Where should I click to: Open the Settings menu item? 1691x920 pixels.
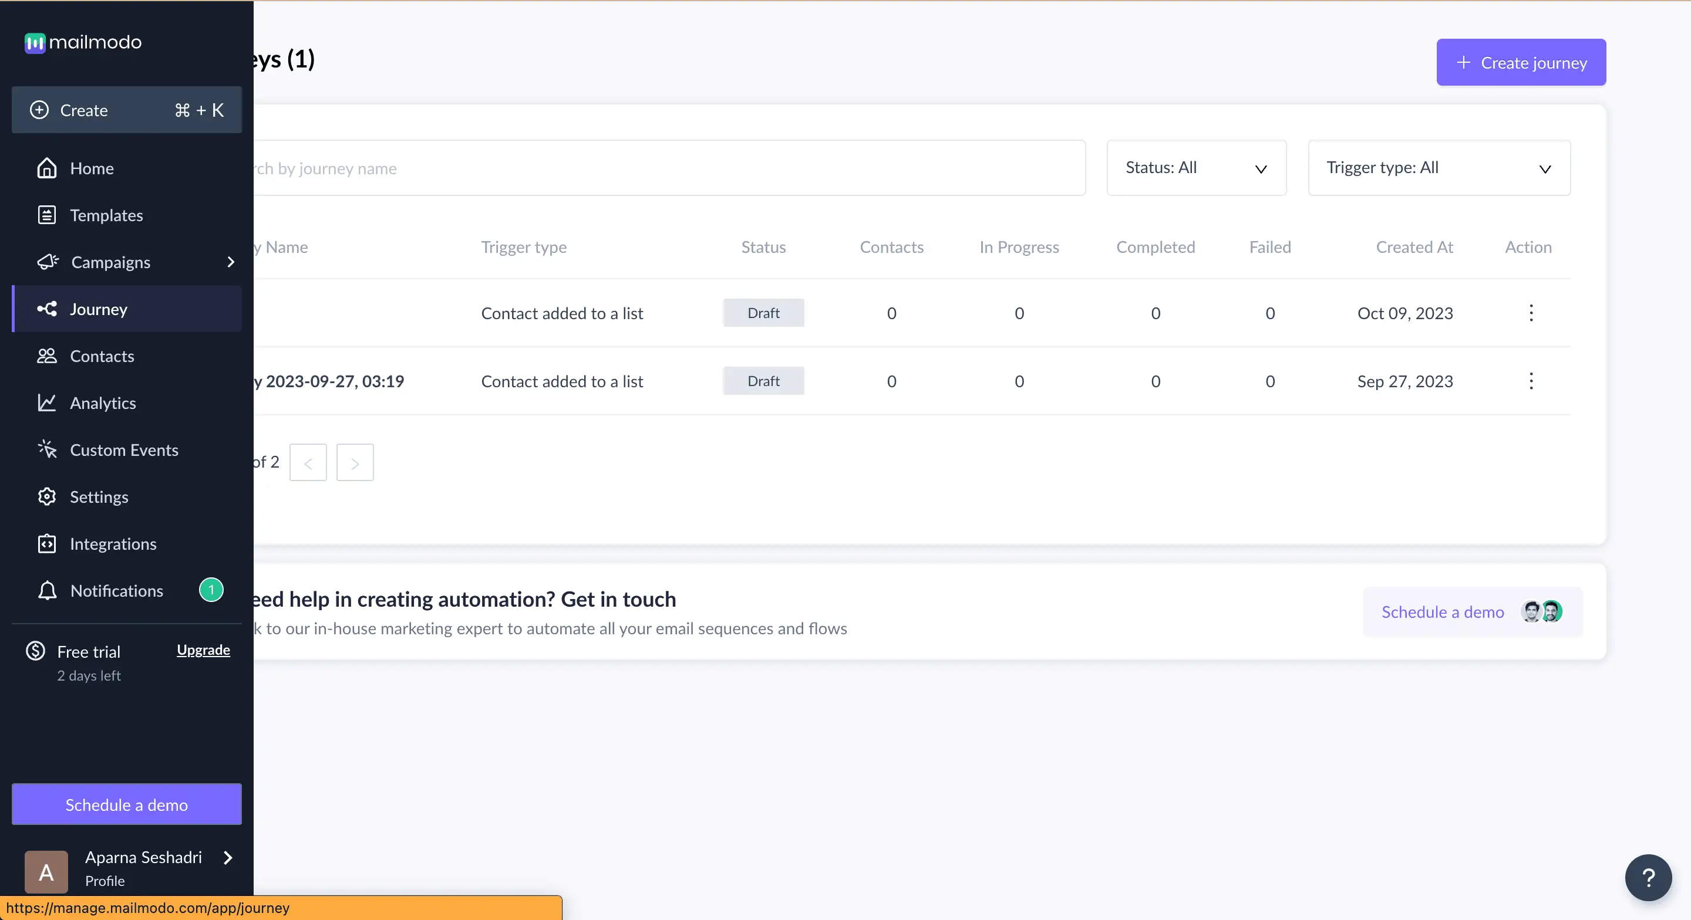(x=99, y=497)
